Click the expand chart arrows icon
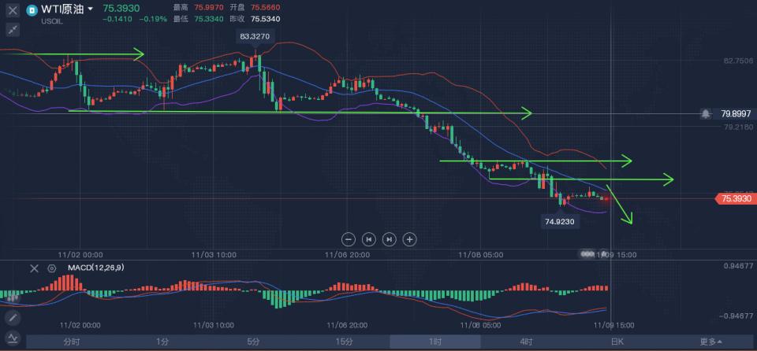The height and width of the screenshot is (351, 757). [x=13, y=30]
